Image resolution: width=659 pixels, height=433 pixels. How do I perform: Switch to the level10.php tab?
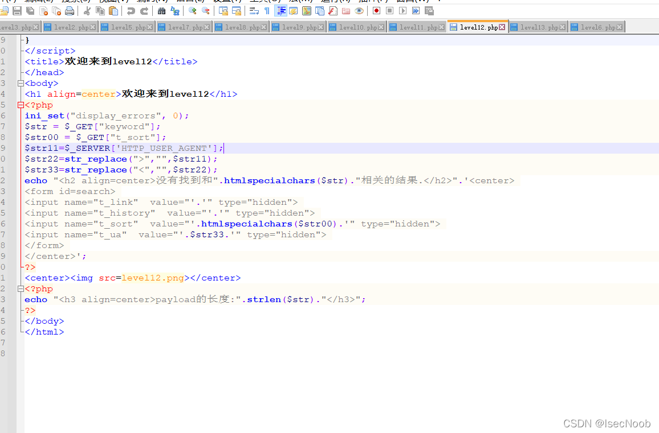point(357,27)
